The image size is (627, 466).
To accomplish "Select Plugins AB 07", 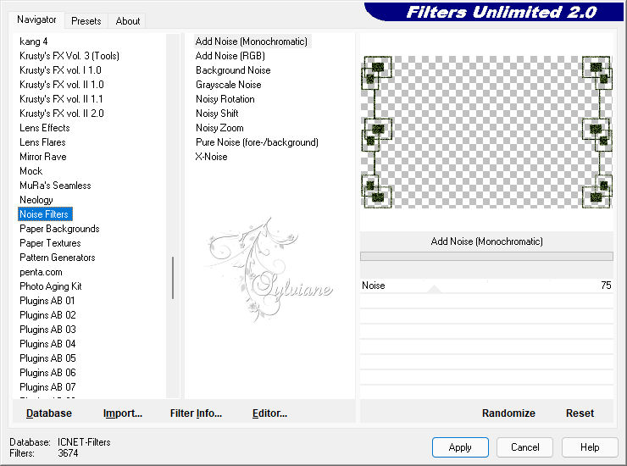I will click(x=47, y=387).
